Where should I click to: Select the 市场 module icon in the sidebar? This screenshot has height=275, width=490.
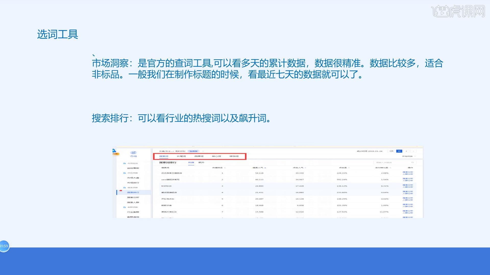[x=133, y=153]
